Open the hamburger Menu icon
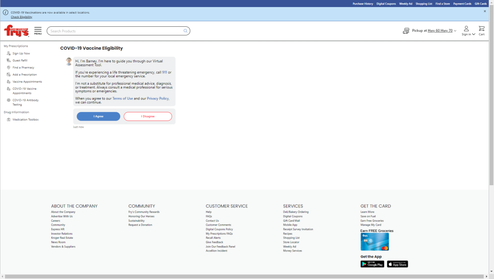The width and height of the screenshot is (494, 279). (x=38, y=30)
